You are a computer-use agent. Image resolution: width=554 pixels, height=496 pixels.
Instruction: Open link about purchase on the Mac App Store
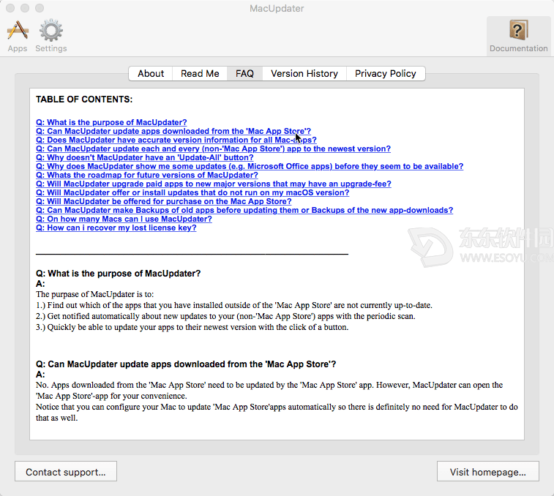(164, 201)
